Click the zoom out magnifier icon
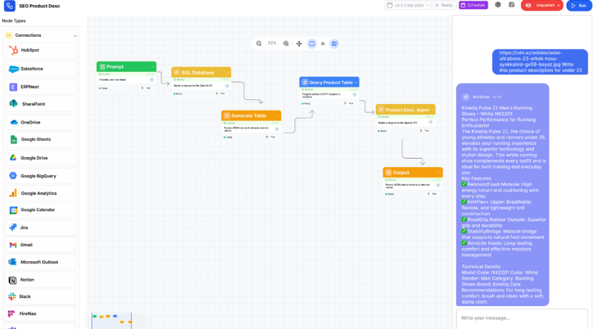Image resolution: width=593 pixels, height=329 pixels. (258, 43)
